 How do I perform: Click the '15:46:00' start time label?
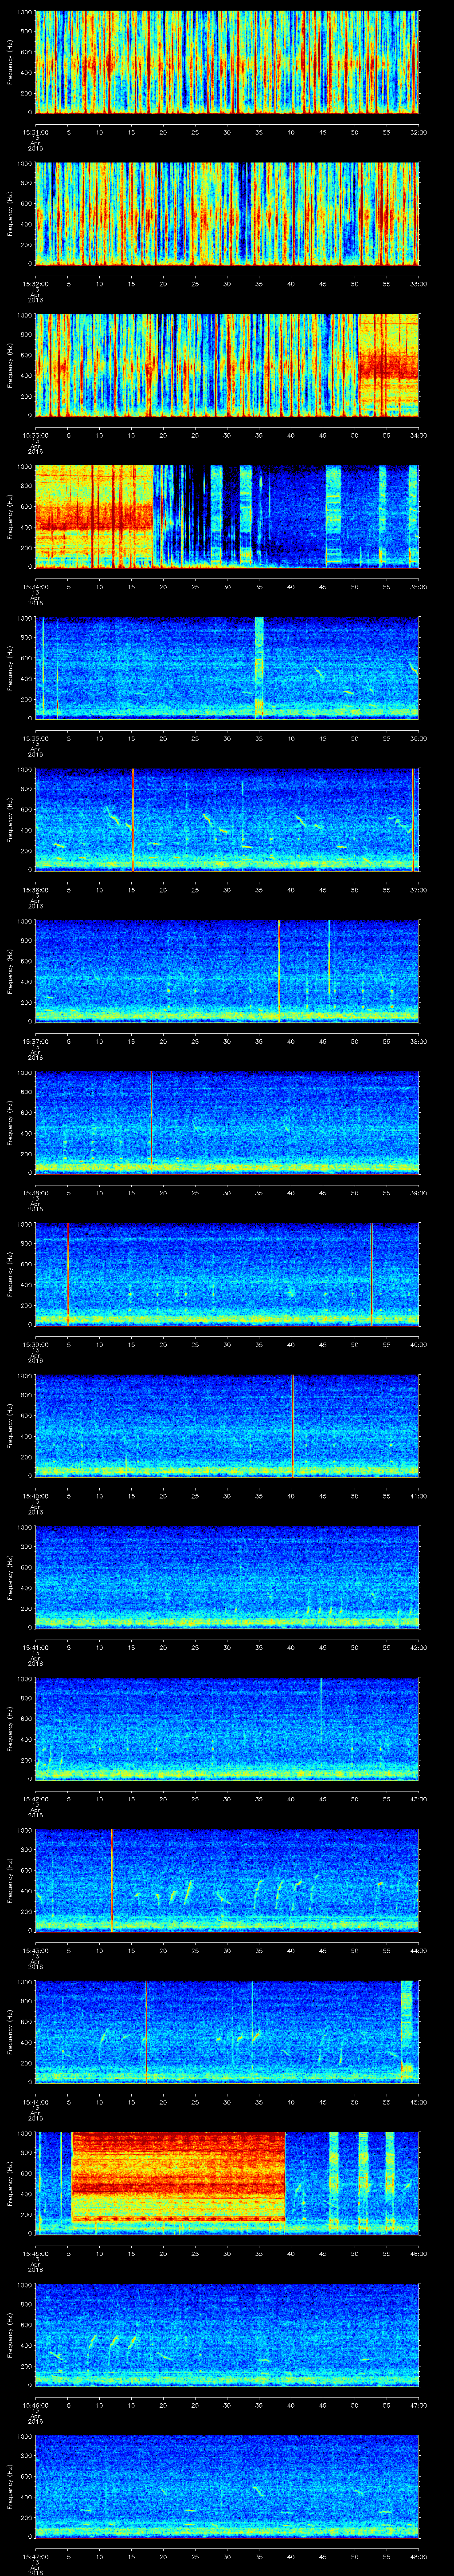(x=35, y=2405)
